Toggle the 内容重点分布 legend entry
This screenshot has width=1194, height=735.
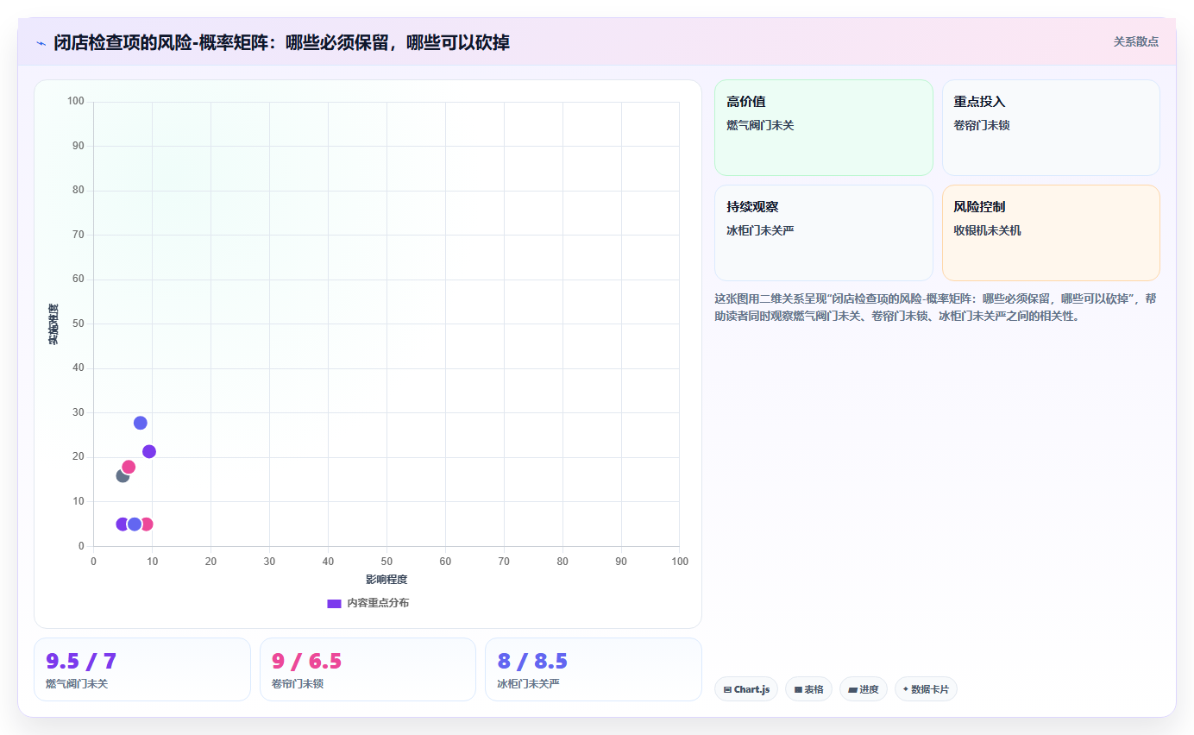[x=368, y=603]
